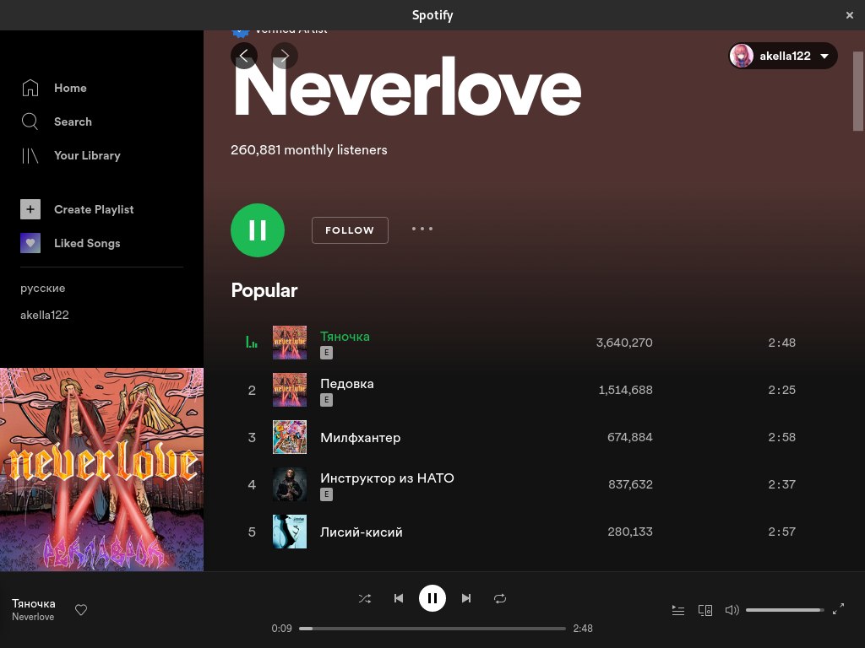865x648 pixels.
Task: Navigate forward with the right arrow
Action: pyautogui.click(x=285, y=56)
